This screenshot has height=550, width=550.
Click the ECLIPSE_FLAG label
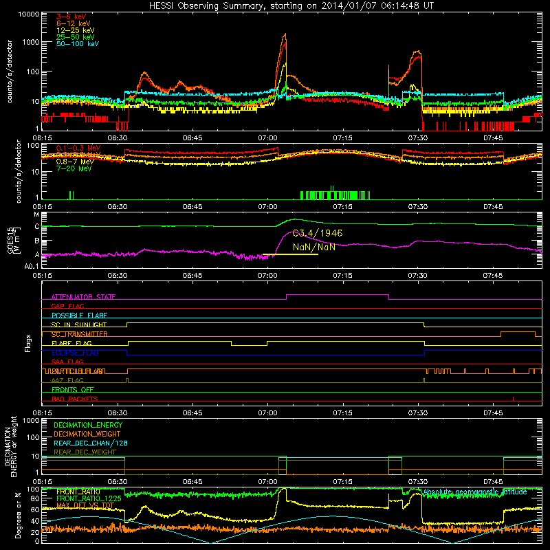(75, 353)
